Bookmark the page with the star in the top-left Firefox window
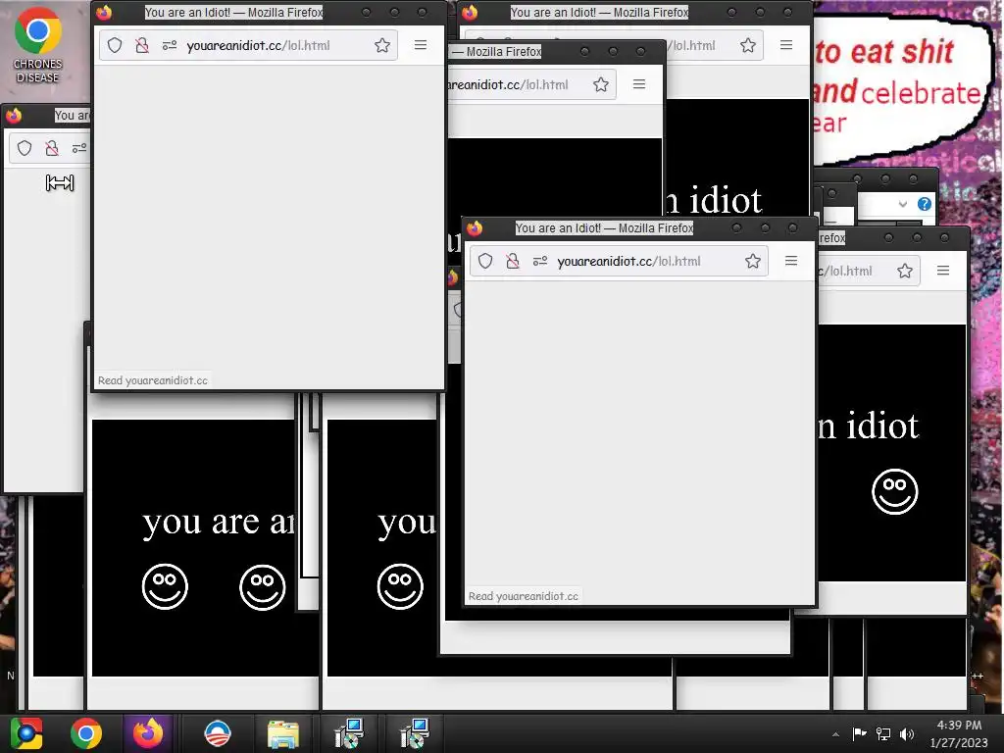Screen dimensions: 1004x753 [382, 45]
